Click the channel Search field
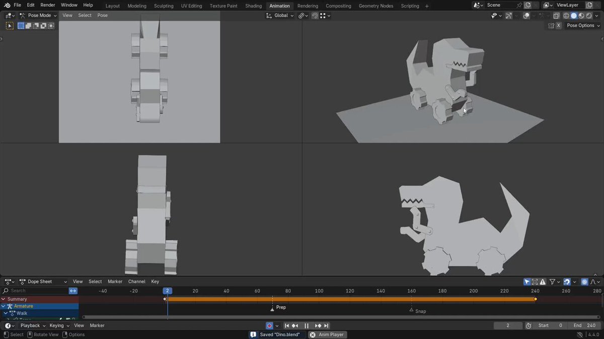This screenshot has width=604, height=339. tap(35, 291)
